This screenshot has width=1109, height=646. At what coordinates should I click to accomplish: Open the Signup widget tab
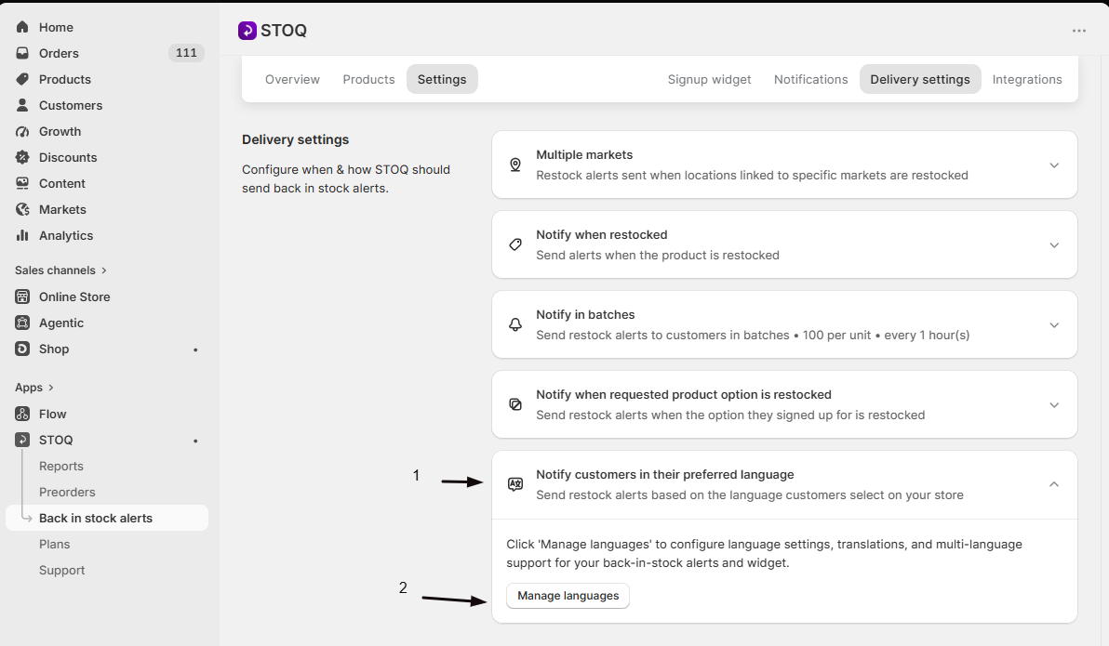tap(709, 79)
